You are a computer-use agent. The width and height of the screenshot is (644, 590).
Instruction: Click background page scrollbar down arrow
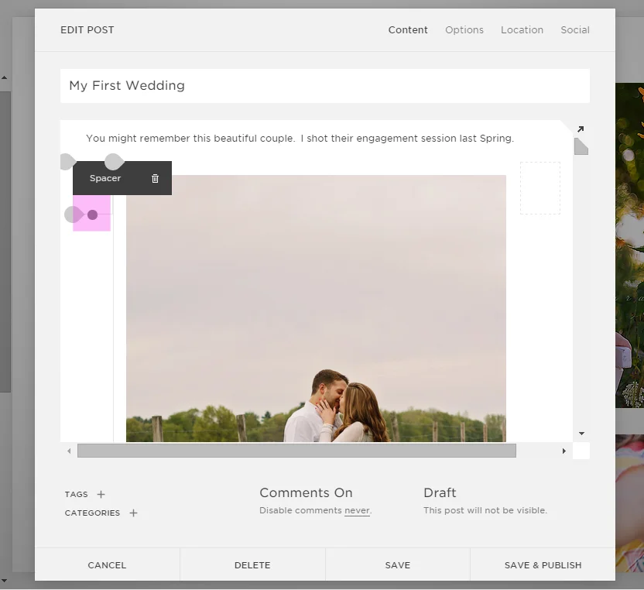4,581
